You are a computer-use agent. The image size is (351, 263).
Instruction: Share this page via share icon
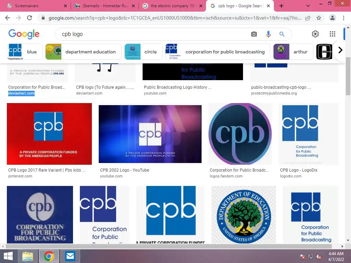click(x=308, y=18)
